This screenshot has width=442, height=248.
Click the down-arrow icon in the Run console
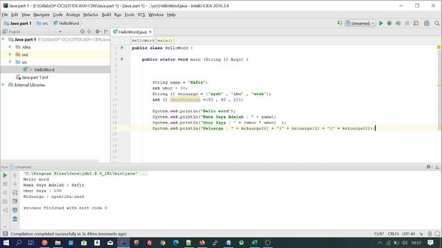[x=15, y=184]
